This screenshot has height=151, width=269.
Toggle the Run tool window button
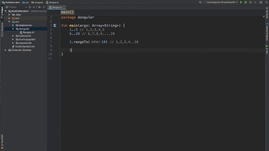pyautogui.click(x=267, y=49)
